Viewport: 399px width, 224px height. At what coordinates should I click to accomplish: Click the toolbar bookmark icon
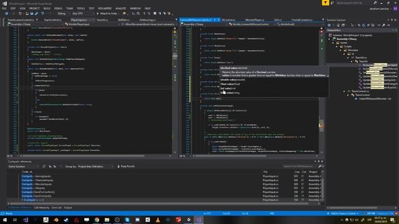[x=155, y=14]
